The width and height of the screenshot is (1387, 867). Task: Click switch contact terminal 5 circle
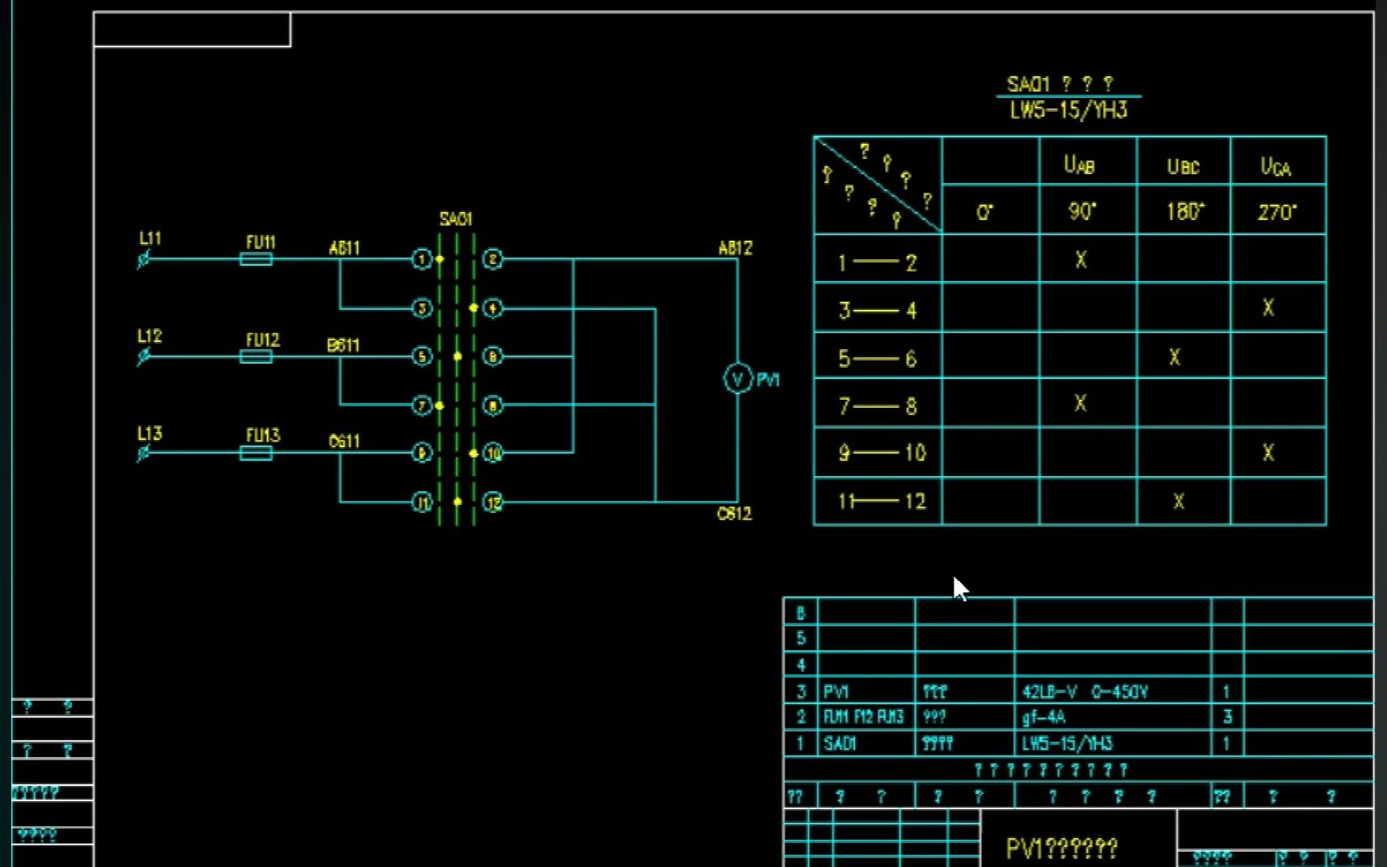(421, 356)
